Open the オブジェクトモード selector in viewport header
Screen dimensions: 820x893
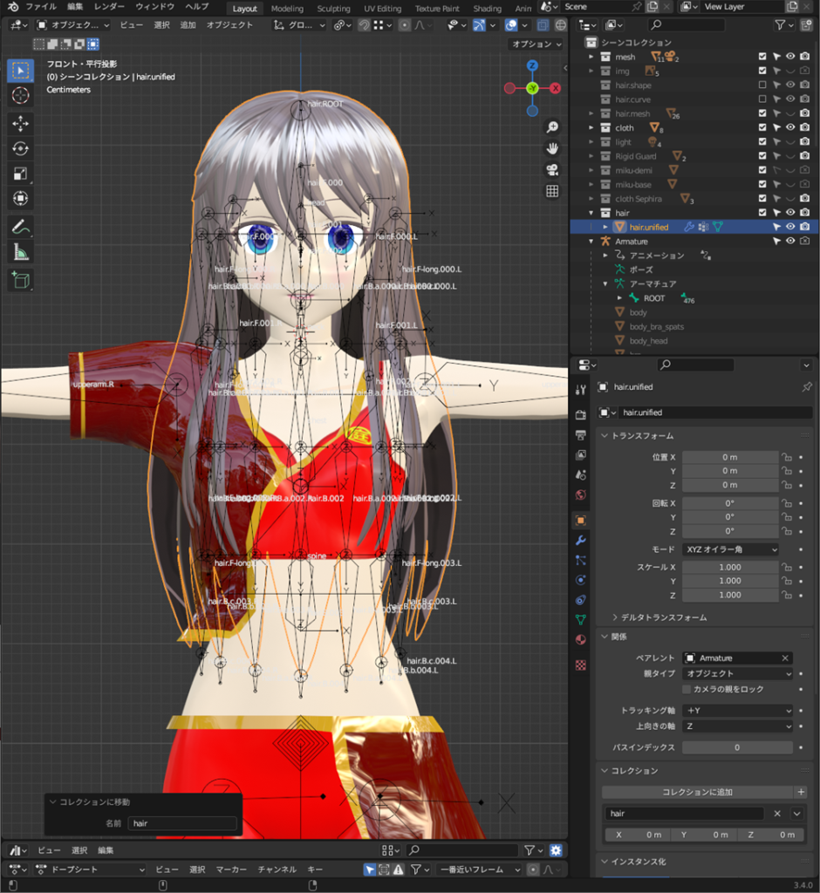pos(73,25)
